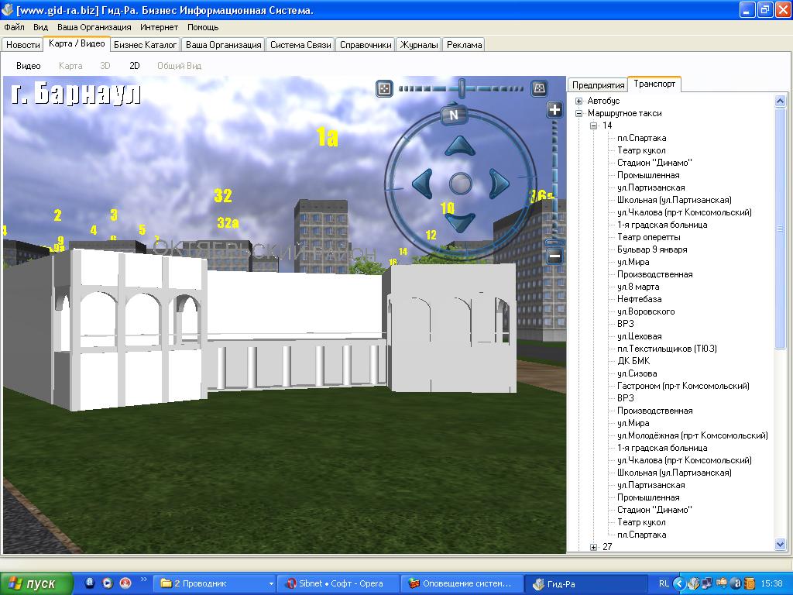Collapse the Маршрутное такси tree node

click(578, 113)
